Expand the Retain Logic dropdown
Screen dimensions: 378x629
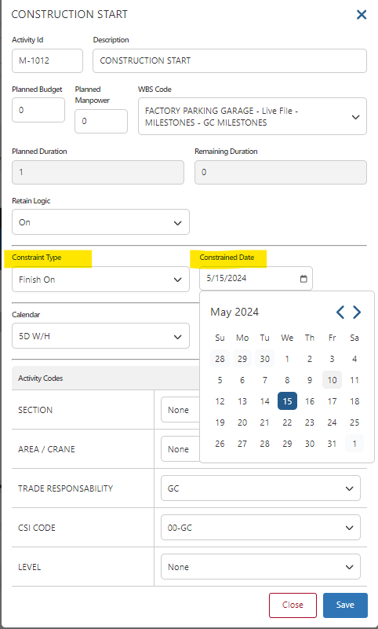click(x=100, y=221)
